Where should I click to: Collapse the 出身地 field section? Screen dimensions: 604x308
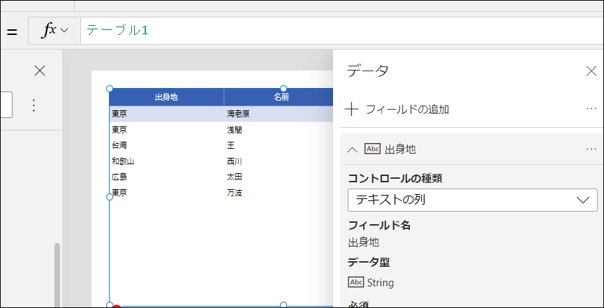click(352, 149)
